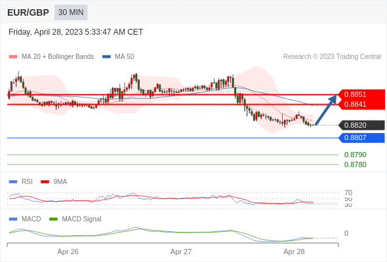
Task: Click the Apr 26 date axis label
Action: (68, 252)
